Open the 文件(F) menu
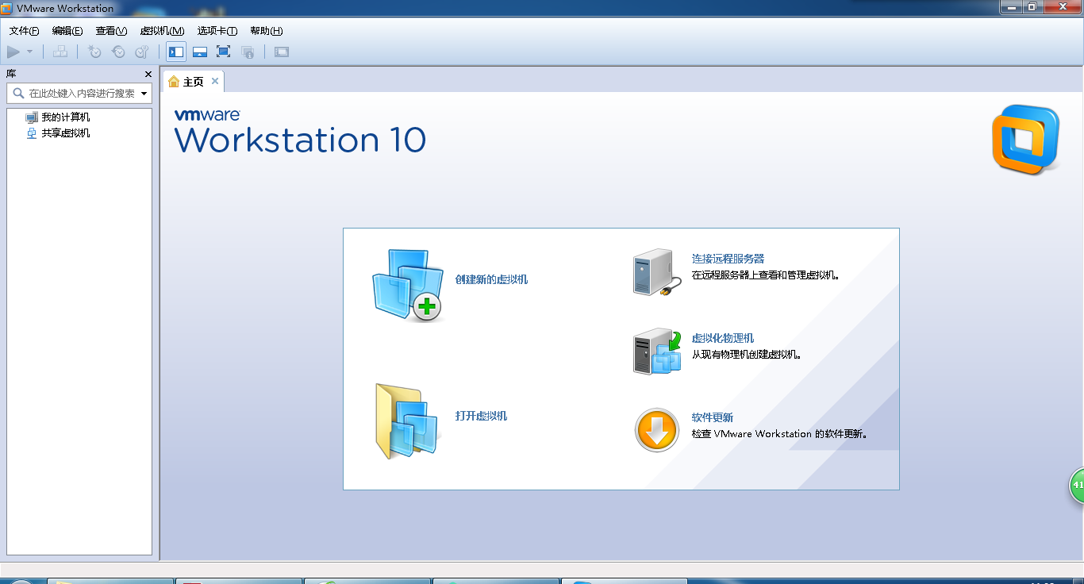The height and width of the screenshot is (584, 1084). (x=24, y=31)
